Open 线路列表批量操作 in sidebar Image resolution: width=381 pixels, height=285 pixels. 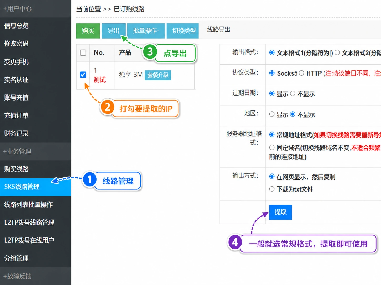coord(35,205)
